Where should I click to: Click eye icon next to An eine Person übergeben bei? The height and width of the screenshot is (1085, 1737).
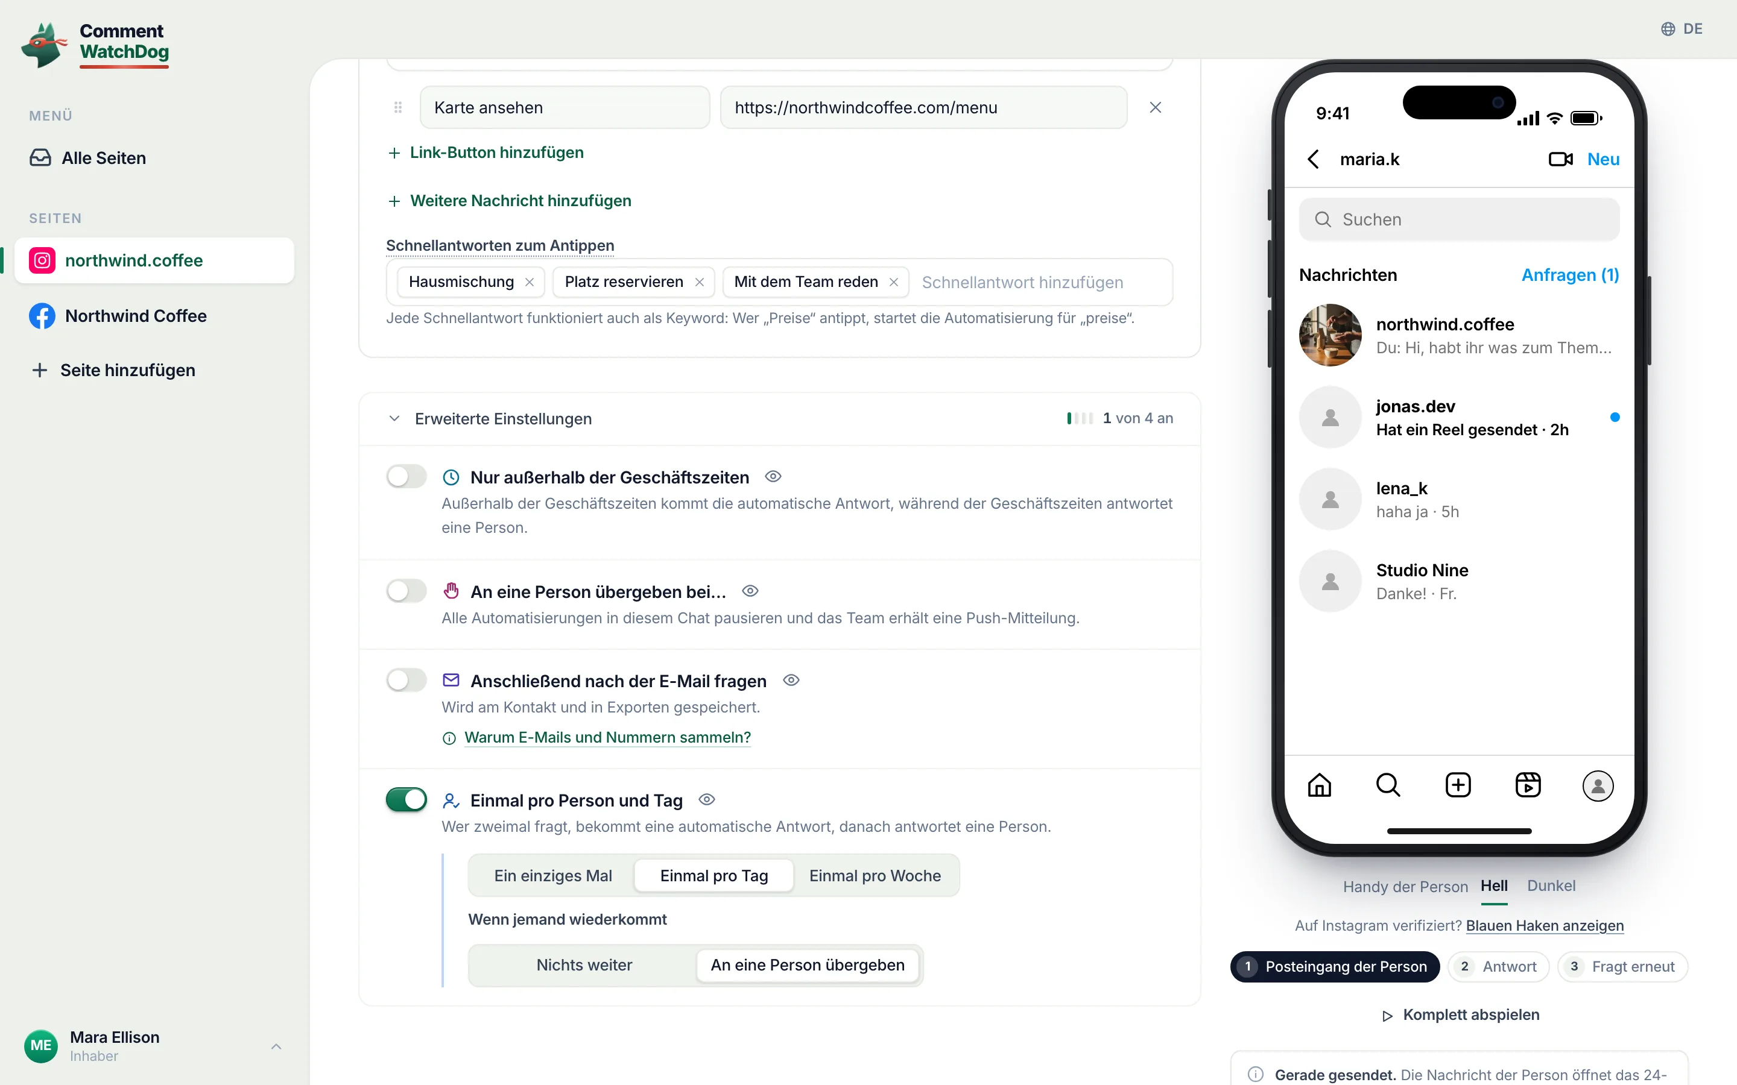click(x=750, y=591)
